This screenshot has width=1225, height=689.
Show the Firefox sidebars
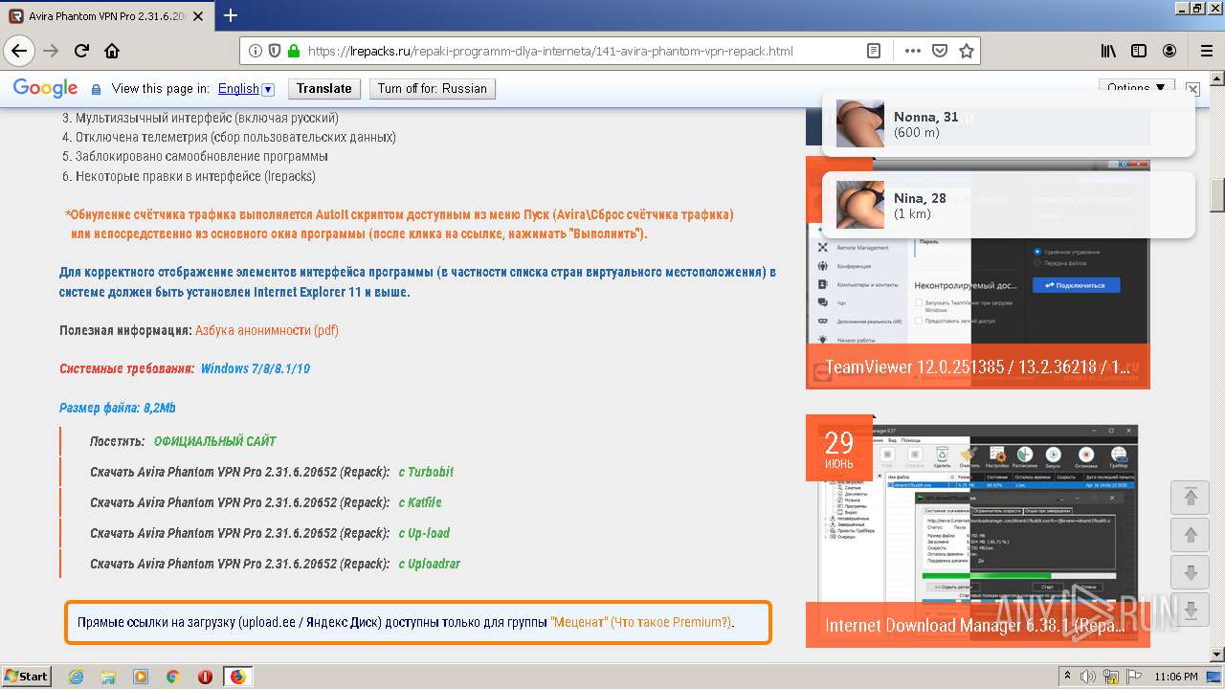(1139, 51)
